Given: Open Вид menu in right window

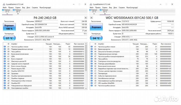Looking at the screenshot, I should pyautogui.click(x=110, y=8).
